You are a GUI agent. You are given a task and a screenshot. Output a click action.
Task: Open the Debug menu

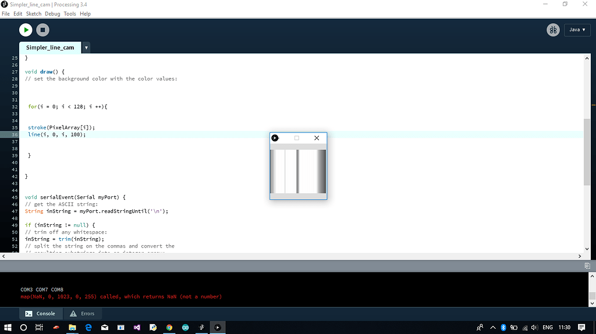pyautogui.click(x=52, y=14)
